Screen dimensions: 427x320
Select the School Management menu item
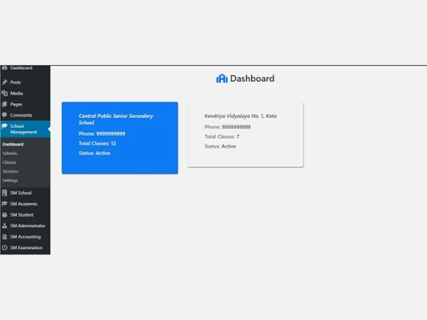[x=25, y=129]
